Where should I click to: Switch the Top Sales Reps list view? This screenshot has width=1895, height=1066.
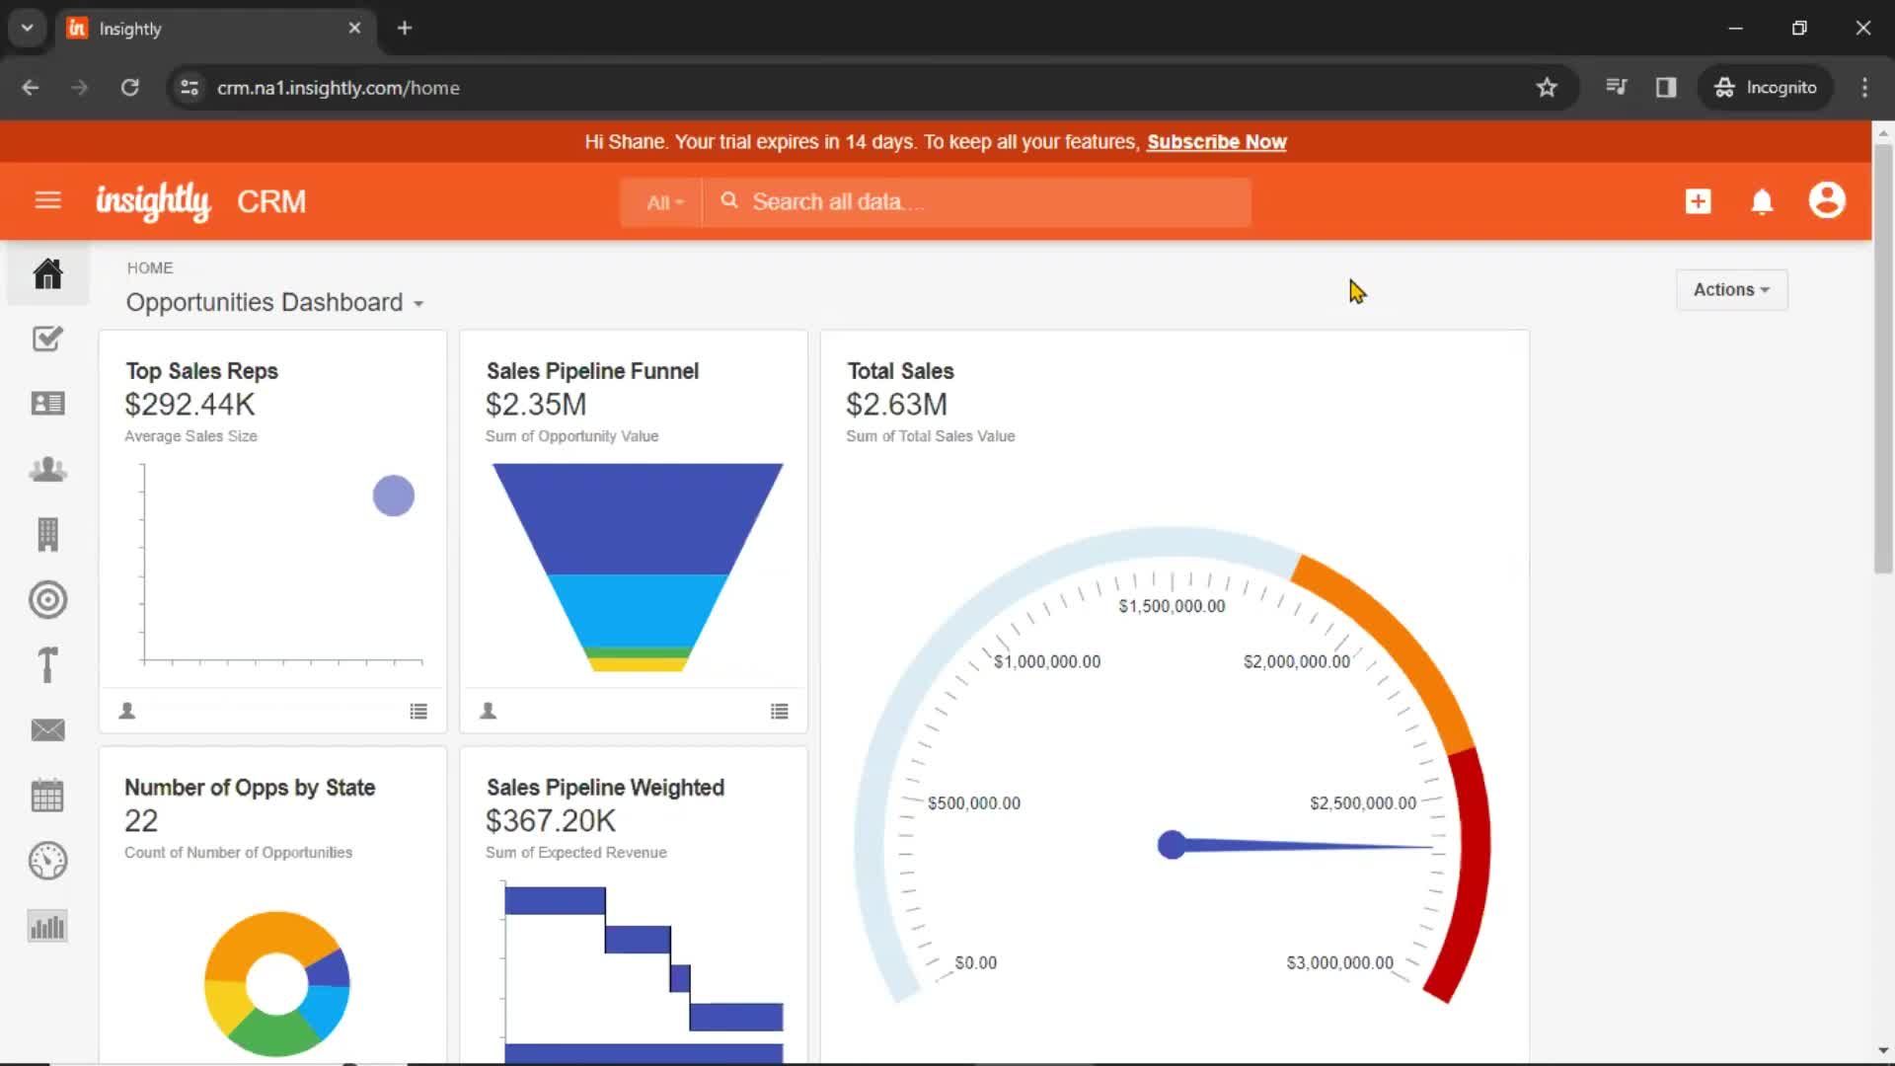click(417, 710)
